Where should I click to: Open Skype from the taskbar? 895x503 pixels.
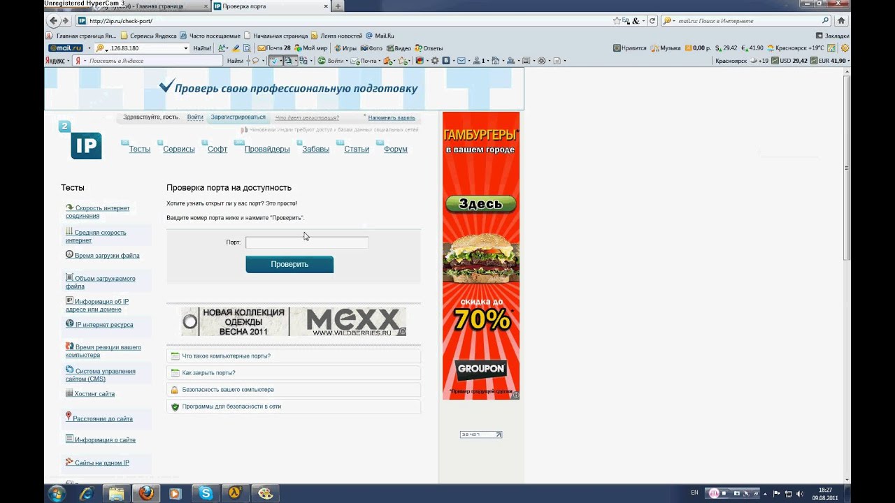206,493
